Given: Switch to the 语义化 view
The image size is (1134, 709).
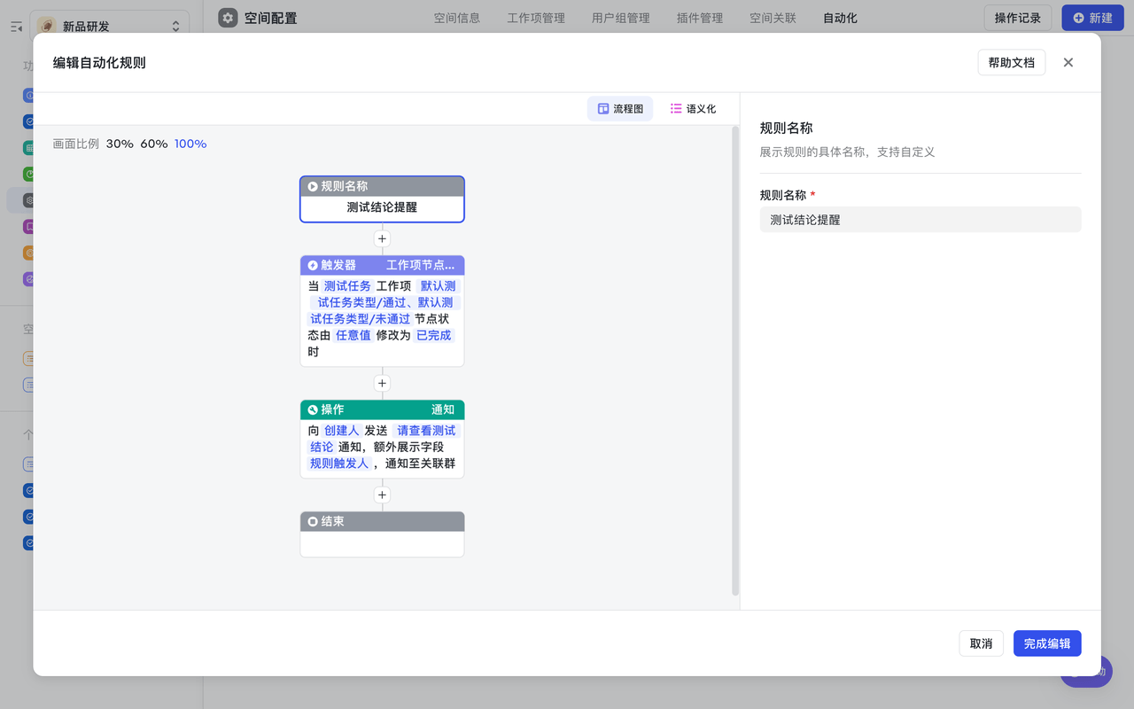Looking at the screenshot, I should [x=693, y=109].
